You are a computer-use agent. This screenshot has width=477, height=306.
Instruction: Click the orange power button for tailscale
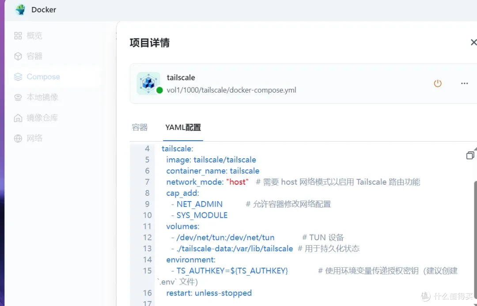tap(437, 83)
